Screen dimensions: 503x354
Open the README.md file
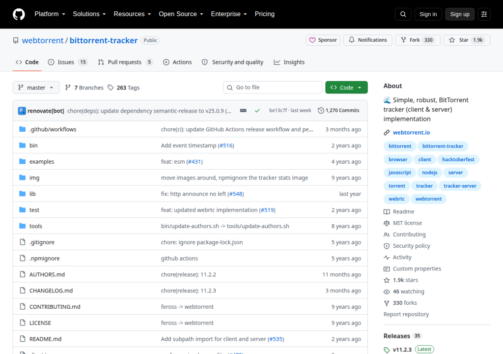pos(45,339)
